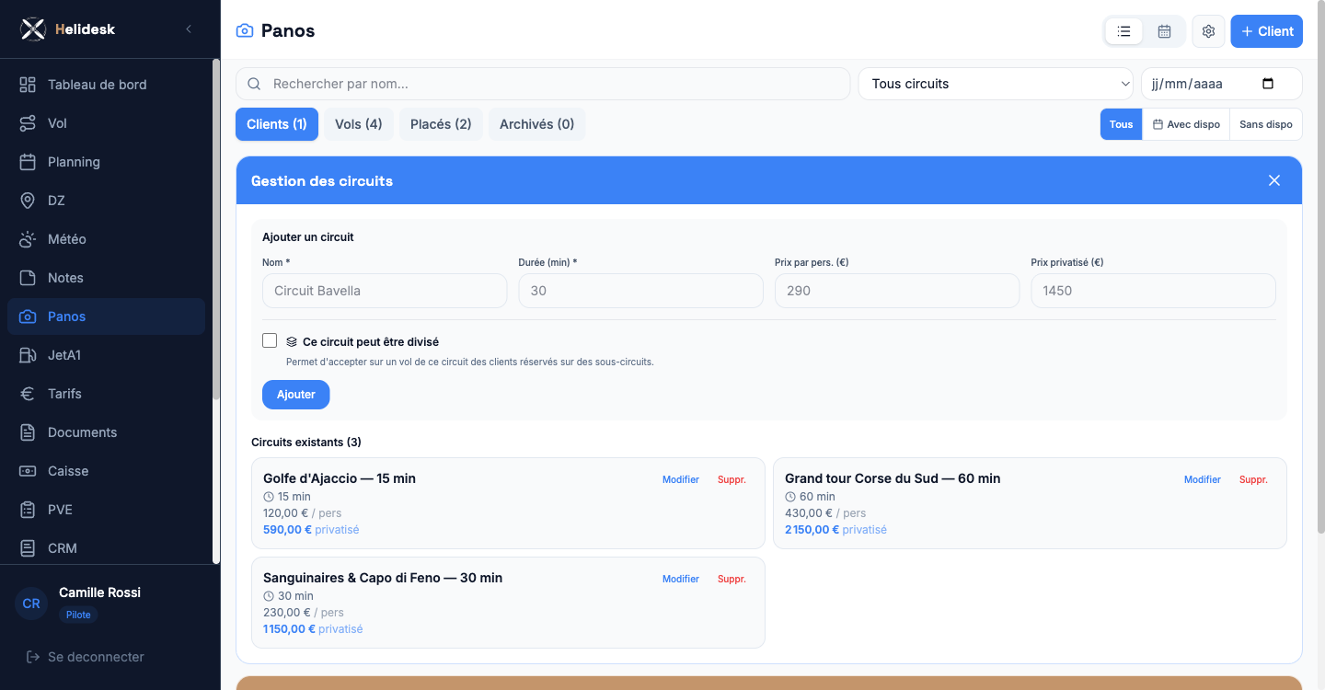1325x690 pixels.
Task: Select the 'Tous' availability filter
Action: click(1121, 124)
